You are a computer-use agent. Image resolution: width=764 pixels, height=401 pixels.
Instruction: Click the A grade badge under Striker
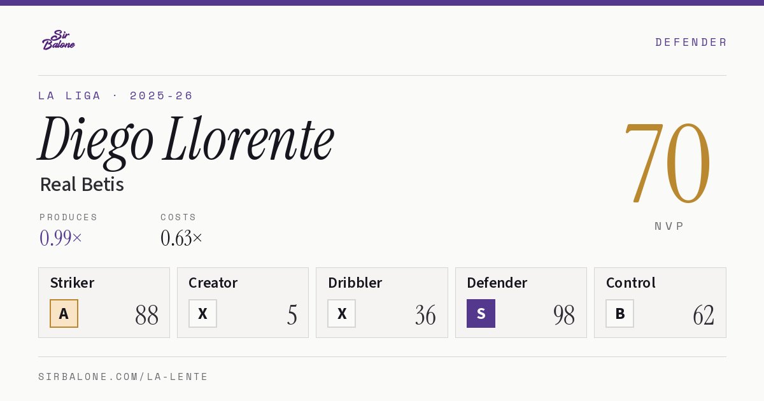pyautogui.click(x=64, y=314)
